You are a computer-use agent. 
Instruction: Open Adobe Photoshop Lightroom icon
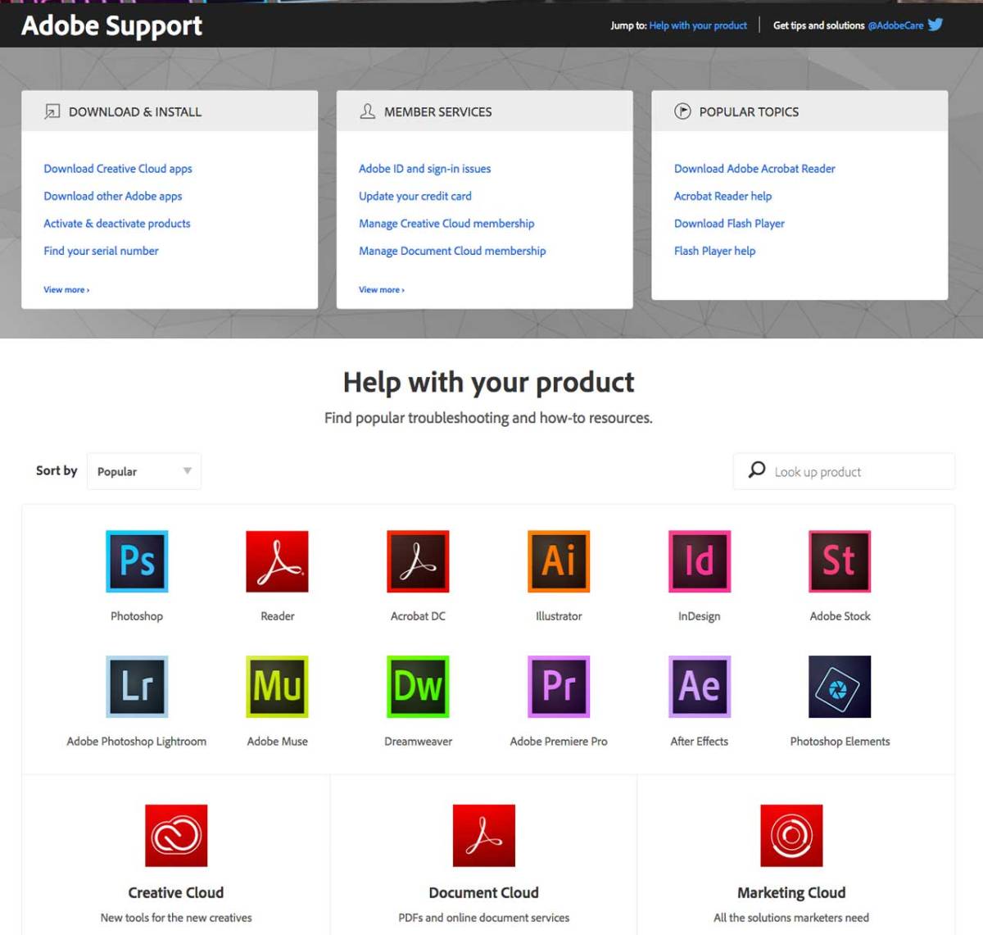[x=137, y=687]
